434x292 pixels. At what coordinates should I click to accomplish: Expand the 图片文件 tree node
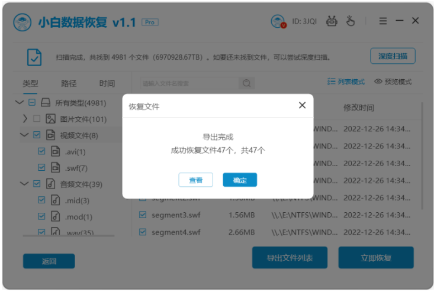[25, 119]
